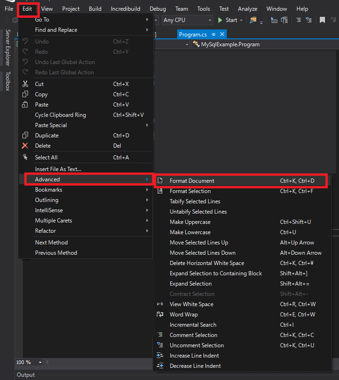This screenshot has width=339, height=380.
Task: Click the Select All cursor icon
Action: pyautogui.click(x=25, y=157)
